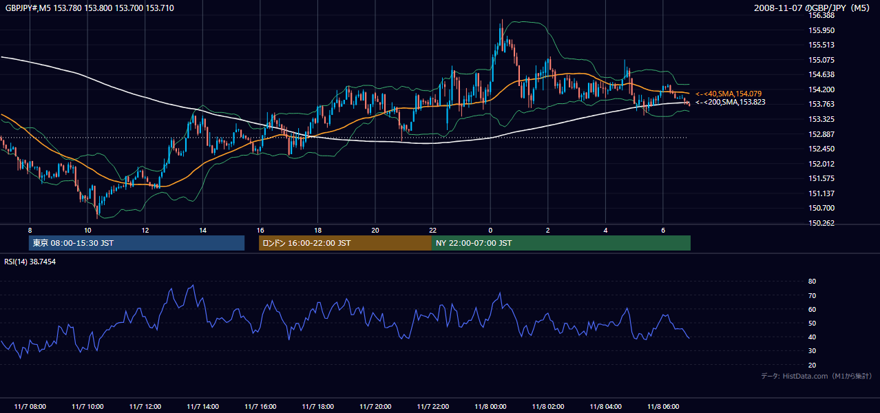Click the 152.450 price axis label
Screen dimensions: 880x413
822,149
